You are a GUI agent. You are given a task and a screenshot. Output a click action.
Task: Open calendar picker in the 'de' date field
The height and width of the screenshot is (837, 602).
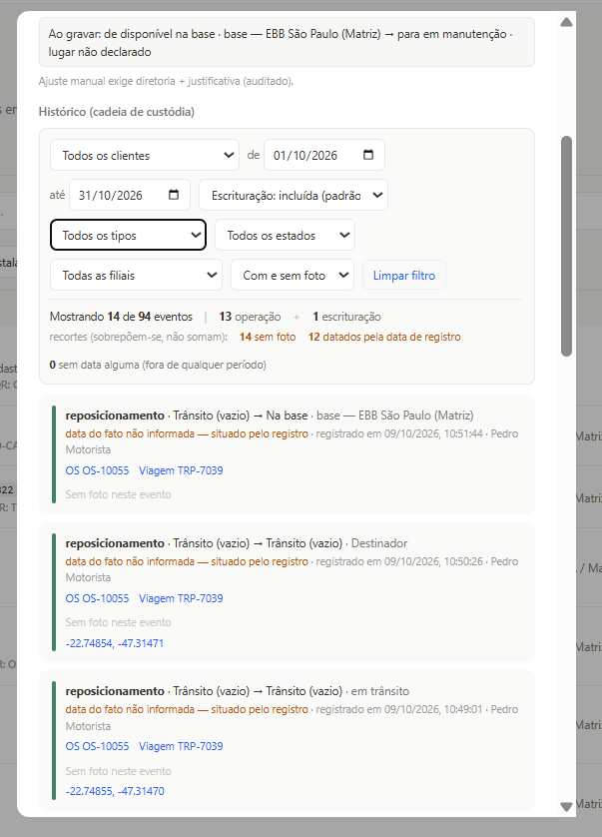pyautogui.click(x=368, y=155)
